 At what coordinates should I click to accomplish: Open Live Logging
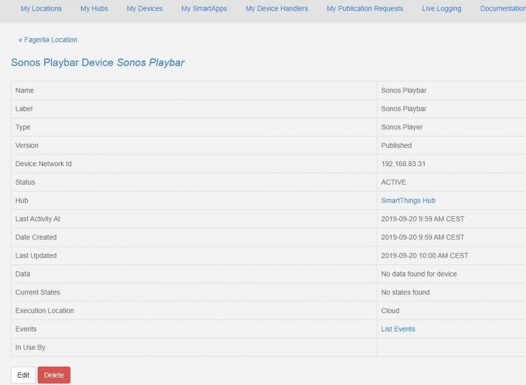point(441,8)
